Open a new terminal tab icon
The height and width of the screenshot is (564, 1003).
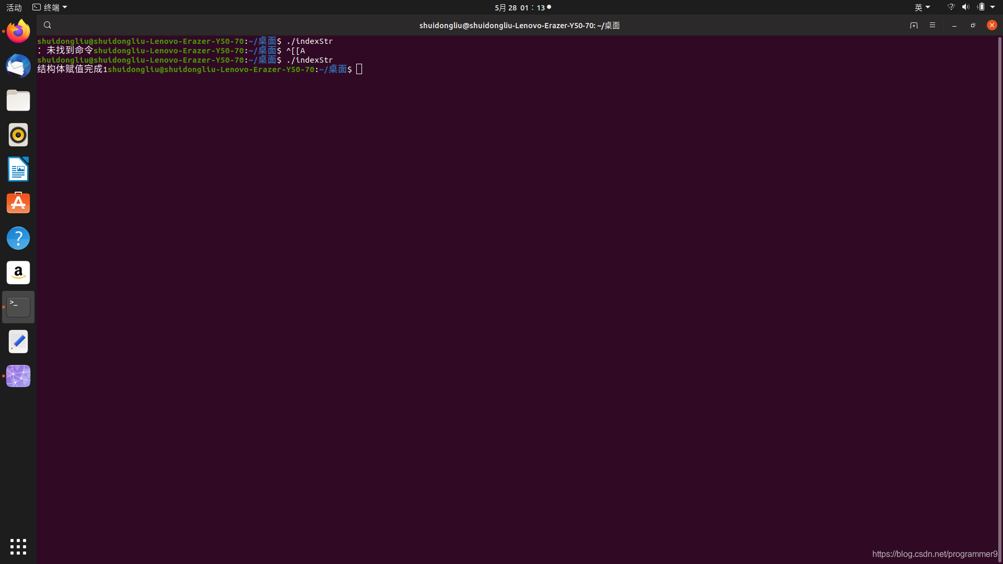914,25
